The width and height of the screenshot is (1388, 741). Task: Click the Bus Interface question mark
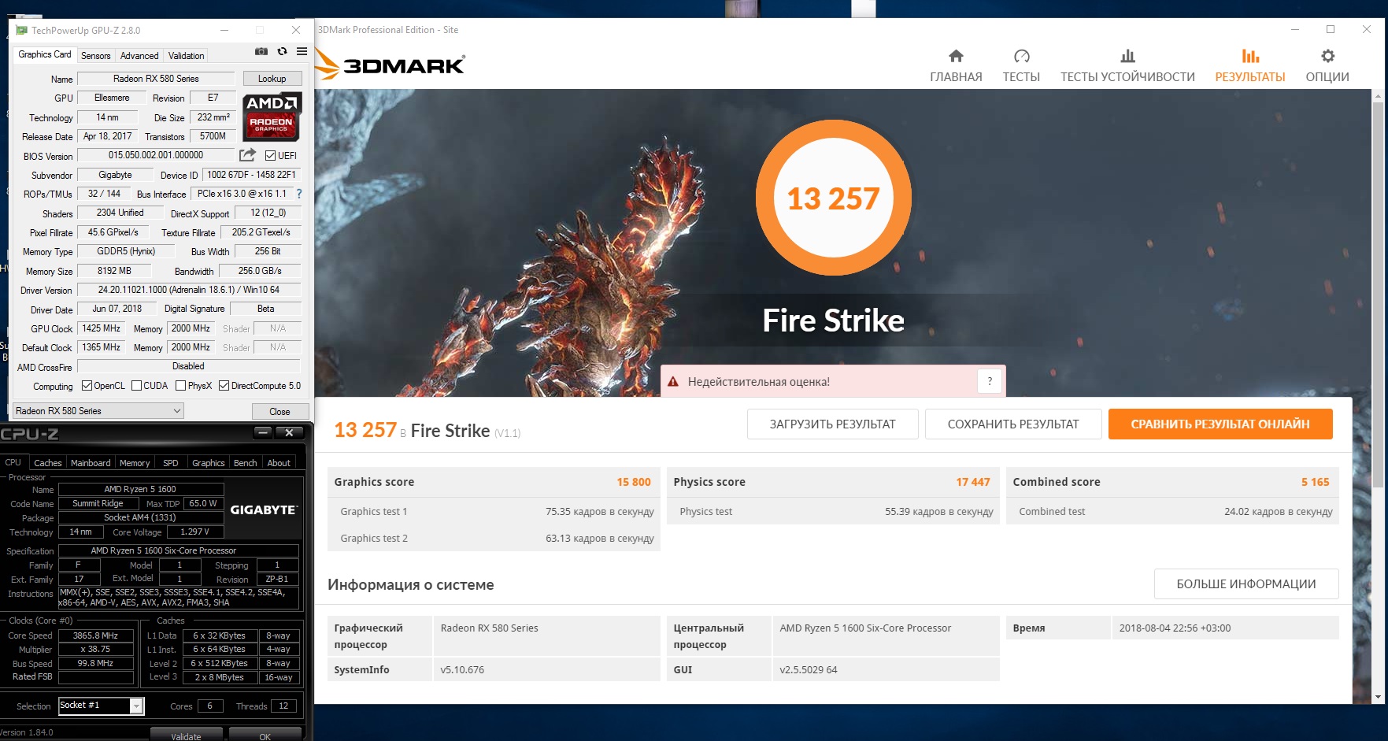point(299,194)
